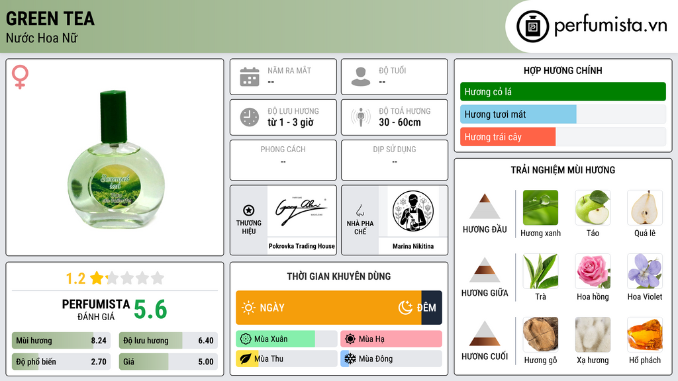This screenshot has height=381, width=678.
Task: Click the nose icon above Nhà pha chế
Action: click(x=360, y=210)
